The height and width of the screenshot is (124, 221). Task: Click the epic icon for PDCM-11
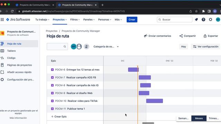[x=52, y=109]
